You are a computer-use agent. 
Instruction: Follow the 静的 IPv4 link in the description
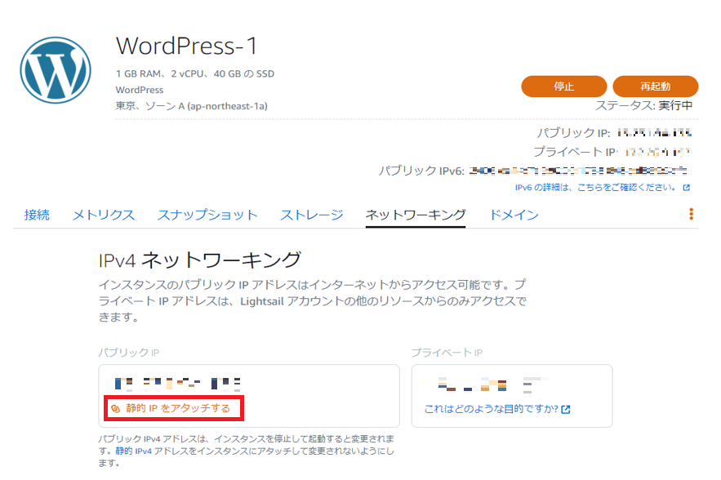point(133,451)
